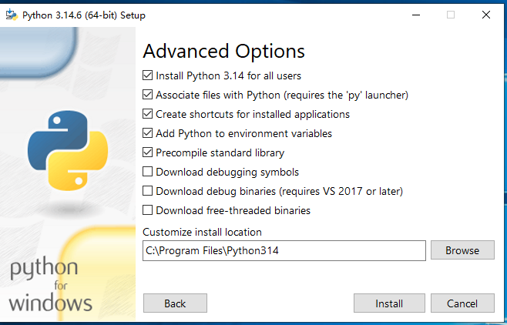
Task: Click the disabled maximize window button
Action: 451,15
